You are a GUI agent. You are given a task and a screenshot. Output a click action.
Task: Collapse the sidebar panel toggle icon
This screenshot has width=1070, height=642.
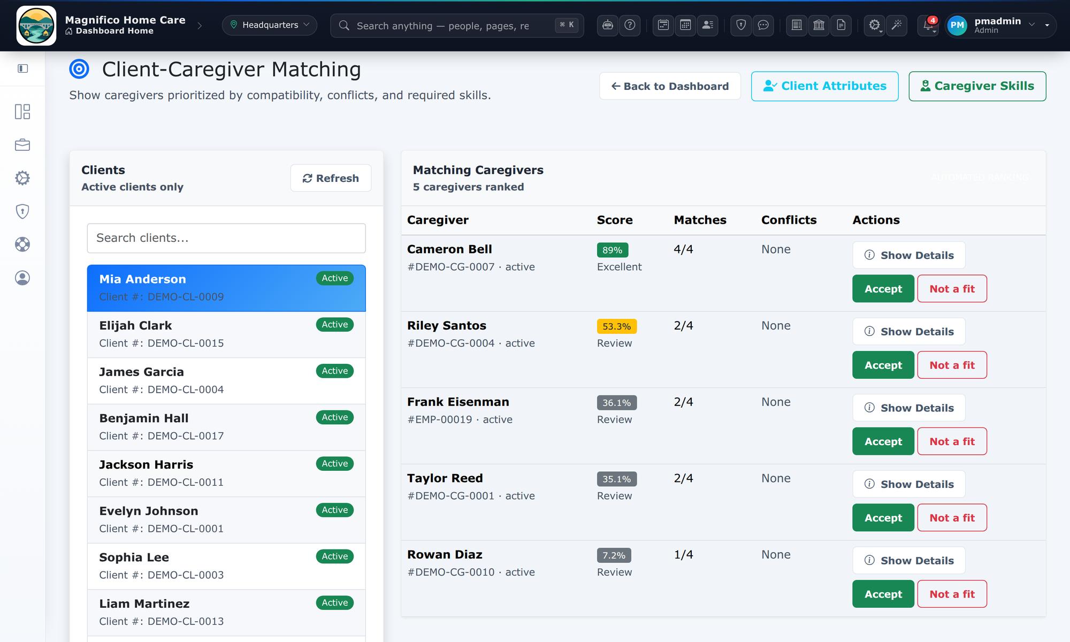(x=22, y=68)
